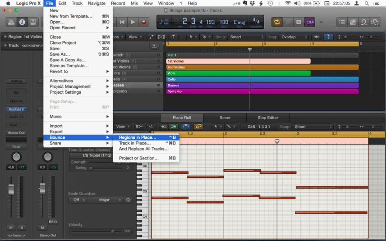Choose Project or Section menu item
This screenshot has width=386, height=241.
pyautogui.click(x=146, y=158)
